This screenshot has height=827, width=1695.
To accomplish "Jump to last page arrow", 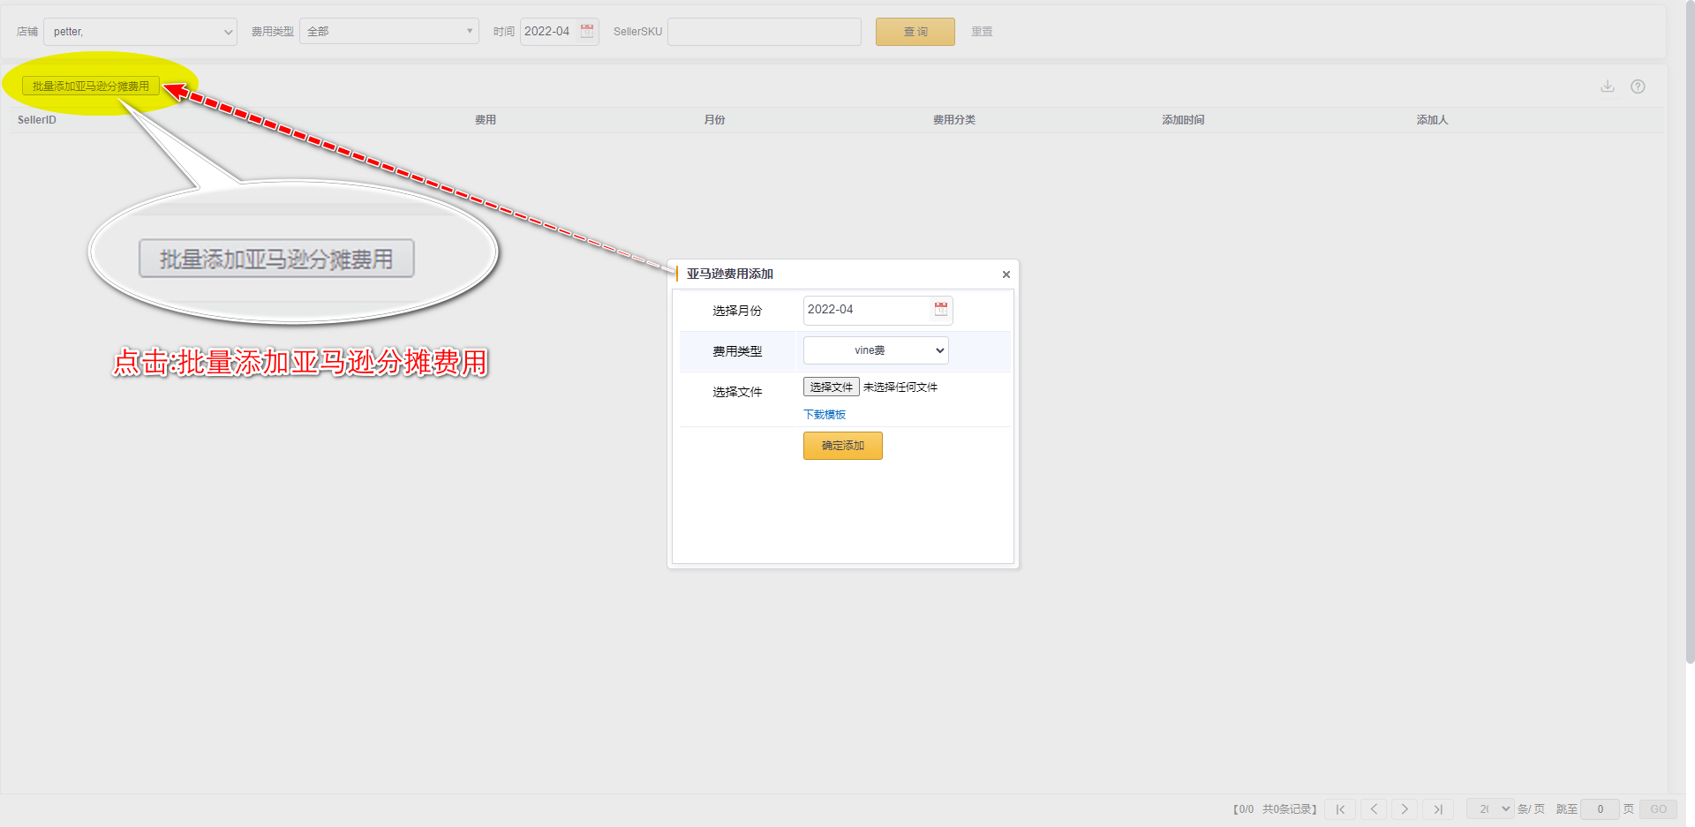I will [1437, 809].
